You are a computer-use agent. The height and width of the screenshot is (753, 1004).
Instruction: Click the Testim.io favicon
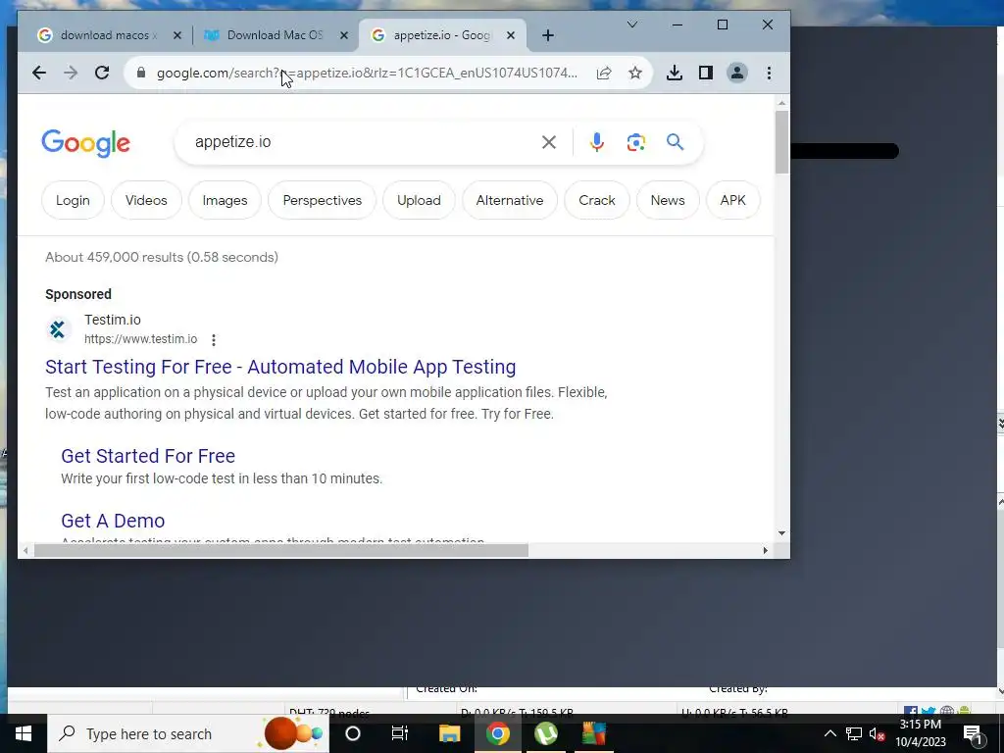(58, 329)
